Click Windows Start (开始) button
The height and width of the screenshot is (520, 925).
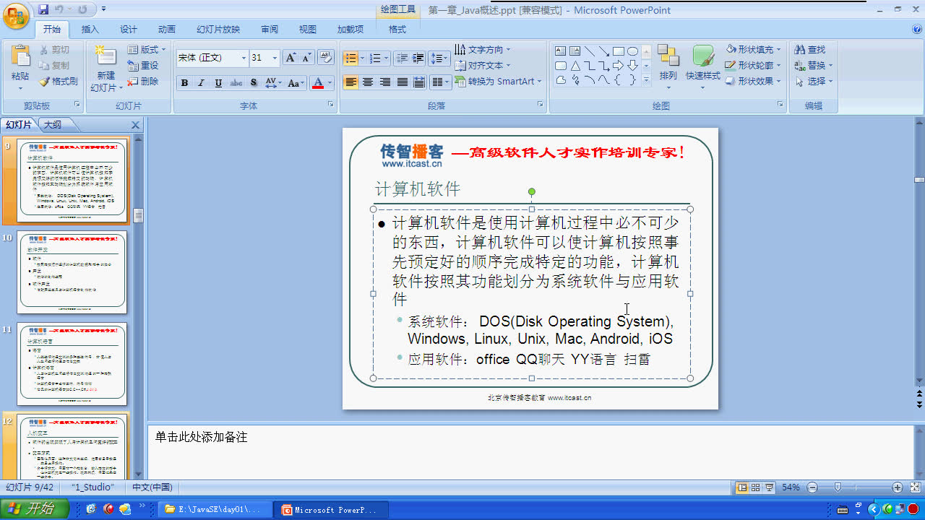pyautogui.click(x=35, y=509)
